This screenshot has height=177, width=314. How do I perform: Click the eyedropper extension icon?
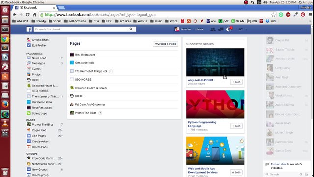point(295,15)
